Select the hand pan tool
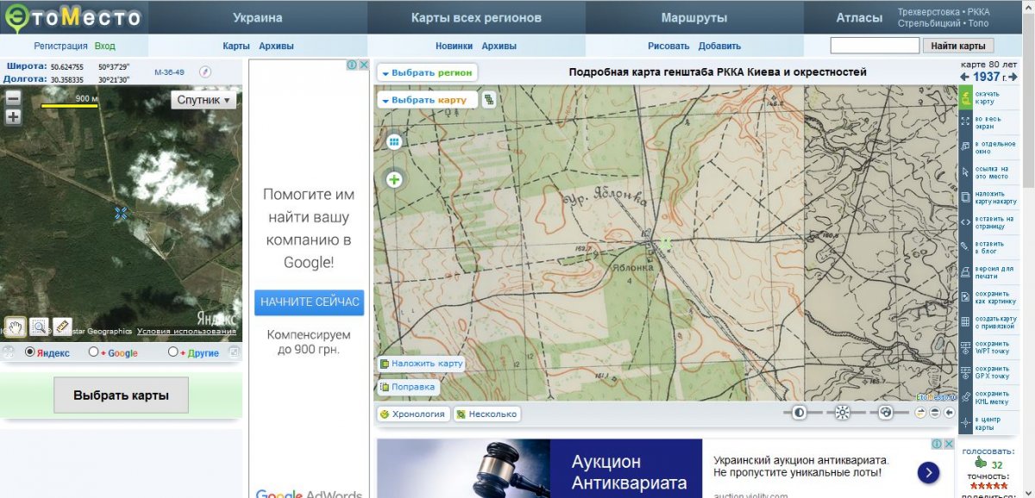 coord(15,327)
